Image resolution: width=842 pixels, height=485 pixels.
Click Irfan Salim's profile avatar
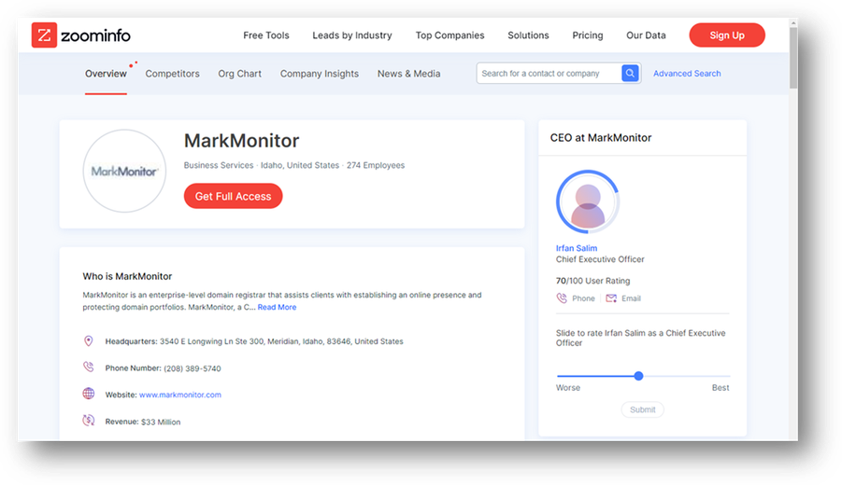point(588,202)
